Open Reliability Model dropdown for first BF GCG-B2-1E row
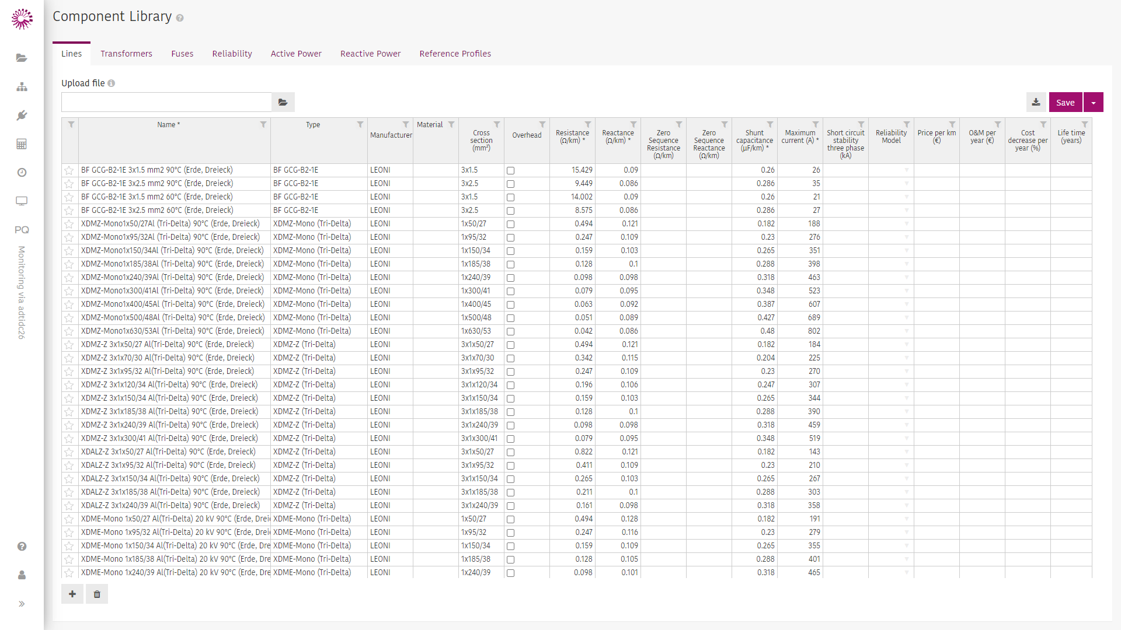The height and width of the screenshot is (630, 1121). click(907, 170)
